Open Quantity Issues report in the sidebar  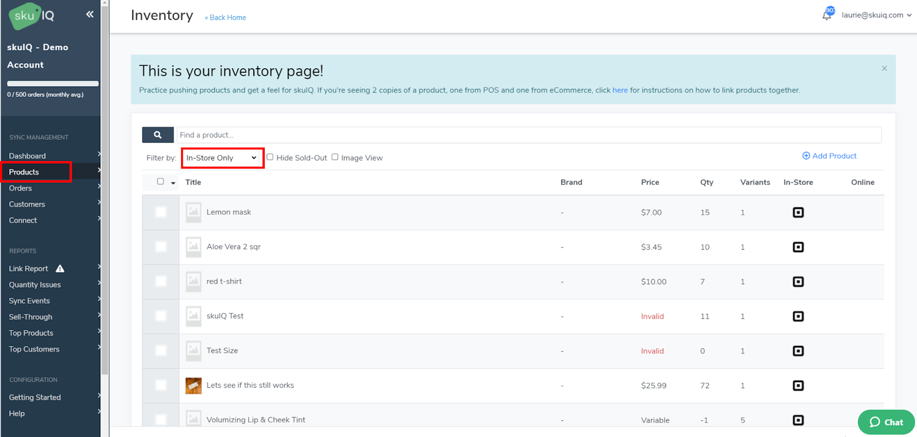click(35, 285)
